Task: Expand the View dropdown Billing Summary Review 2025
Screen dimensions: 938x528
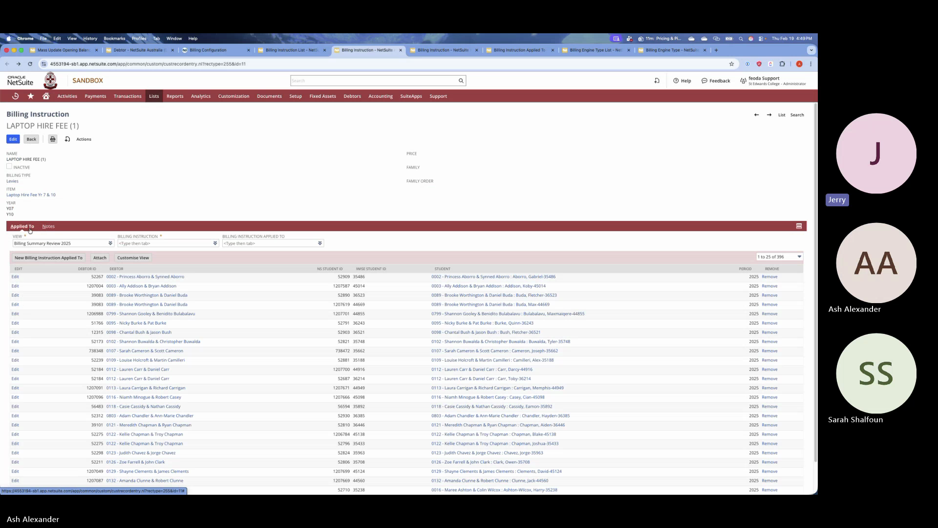Action: coord(110,243)
